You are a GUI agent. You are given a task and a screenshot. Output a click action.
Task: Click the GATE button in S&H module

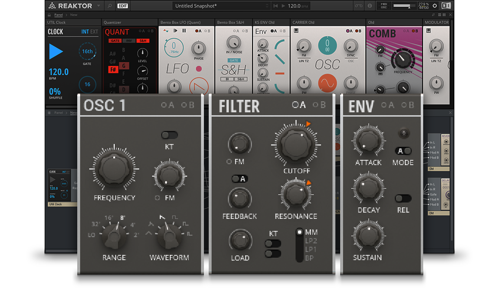tap(234, 60)
